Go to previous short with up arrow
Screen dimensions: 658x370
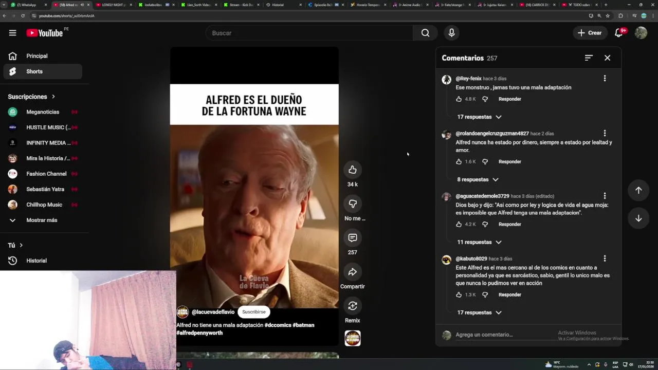tap(638, 190)
